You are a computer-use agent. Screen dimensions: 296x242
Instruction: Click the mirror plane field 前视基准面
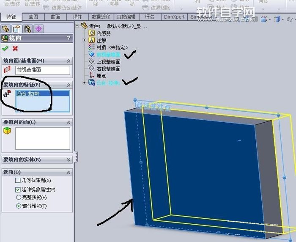click(43, 70)
